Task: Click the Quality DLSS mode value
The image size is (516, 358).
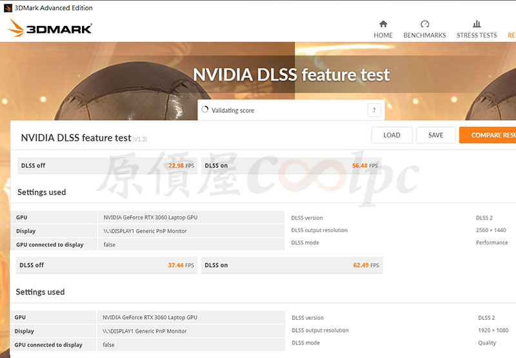Action: [487, 343]
